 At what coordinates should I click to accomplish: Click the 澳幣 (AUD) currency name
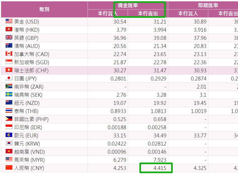click(x=27, y=46)
